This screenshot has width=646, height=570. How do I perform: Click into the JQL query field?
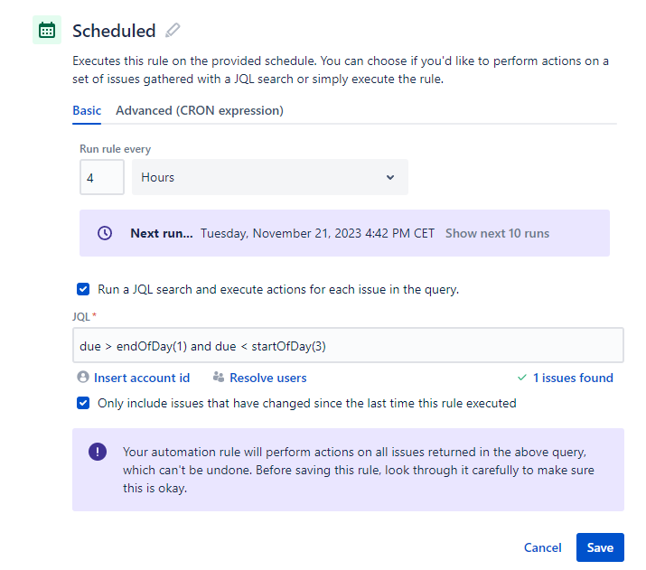point(348,346)
